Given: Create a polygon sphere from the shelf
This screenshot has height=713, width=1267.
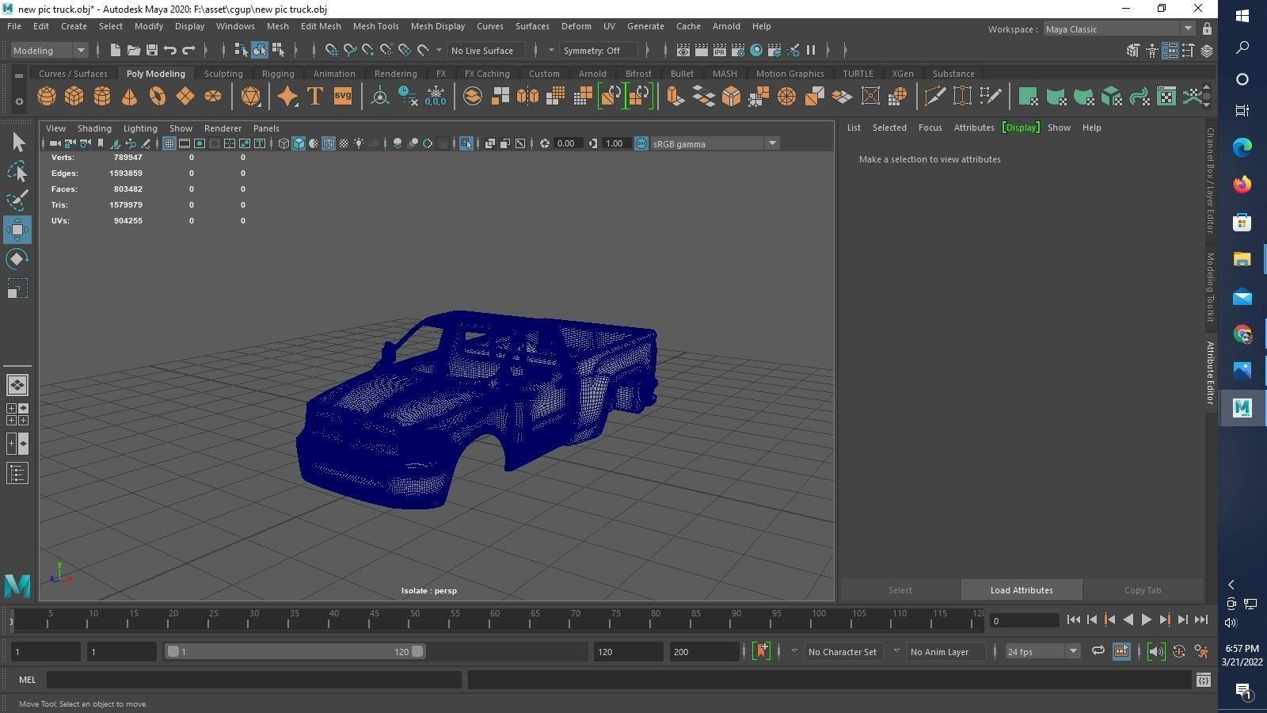Looking at the screenshot, I should [47, 97].
